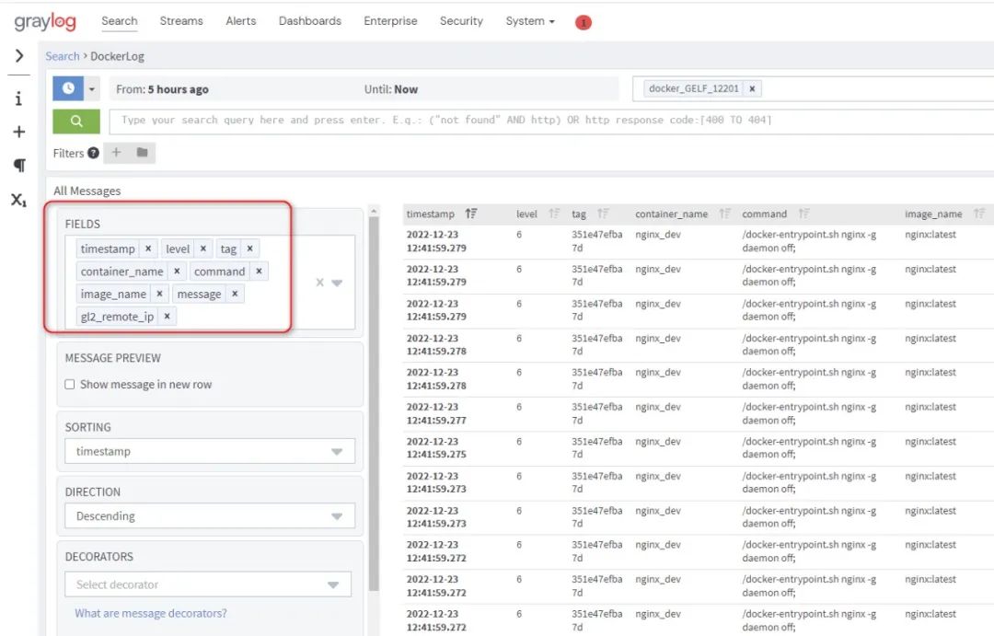Open the Filters help question mark

(x=93, y=153)
